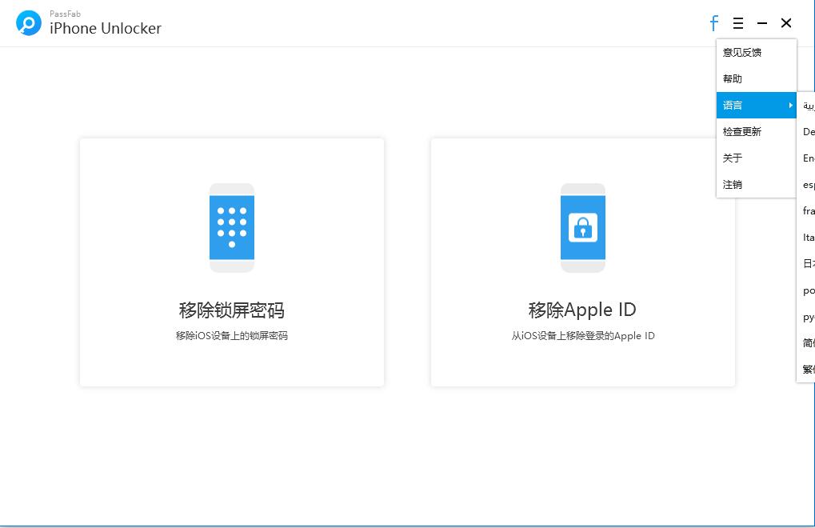Click the 移除锁屏密码 title

click(x=232, y=310)
